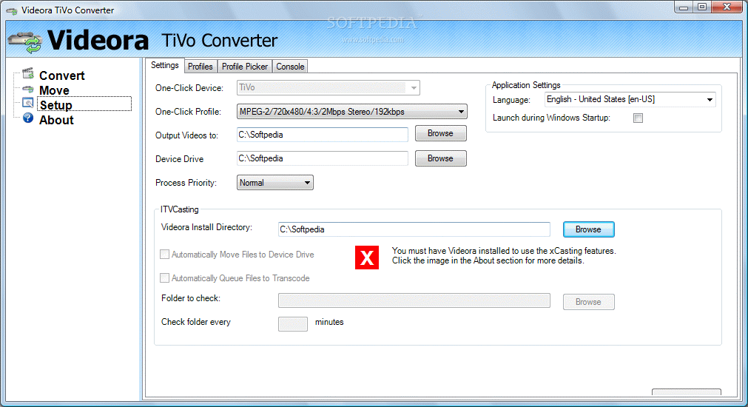
Task: Browse for Videora Install Directory
Action: coord(588,229)
